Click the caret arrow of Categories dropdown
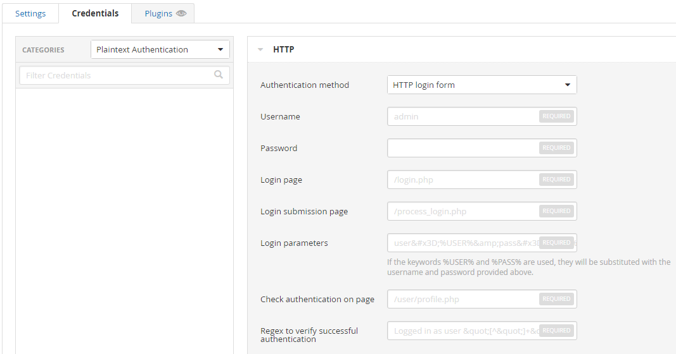This screenshot has width=676, height=354. tap(220, 49)
